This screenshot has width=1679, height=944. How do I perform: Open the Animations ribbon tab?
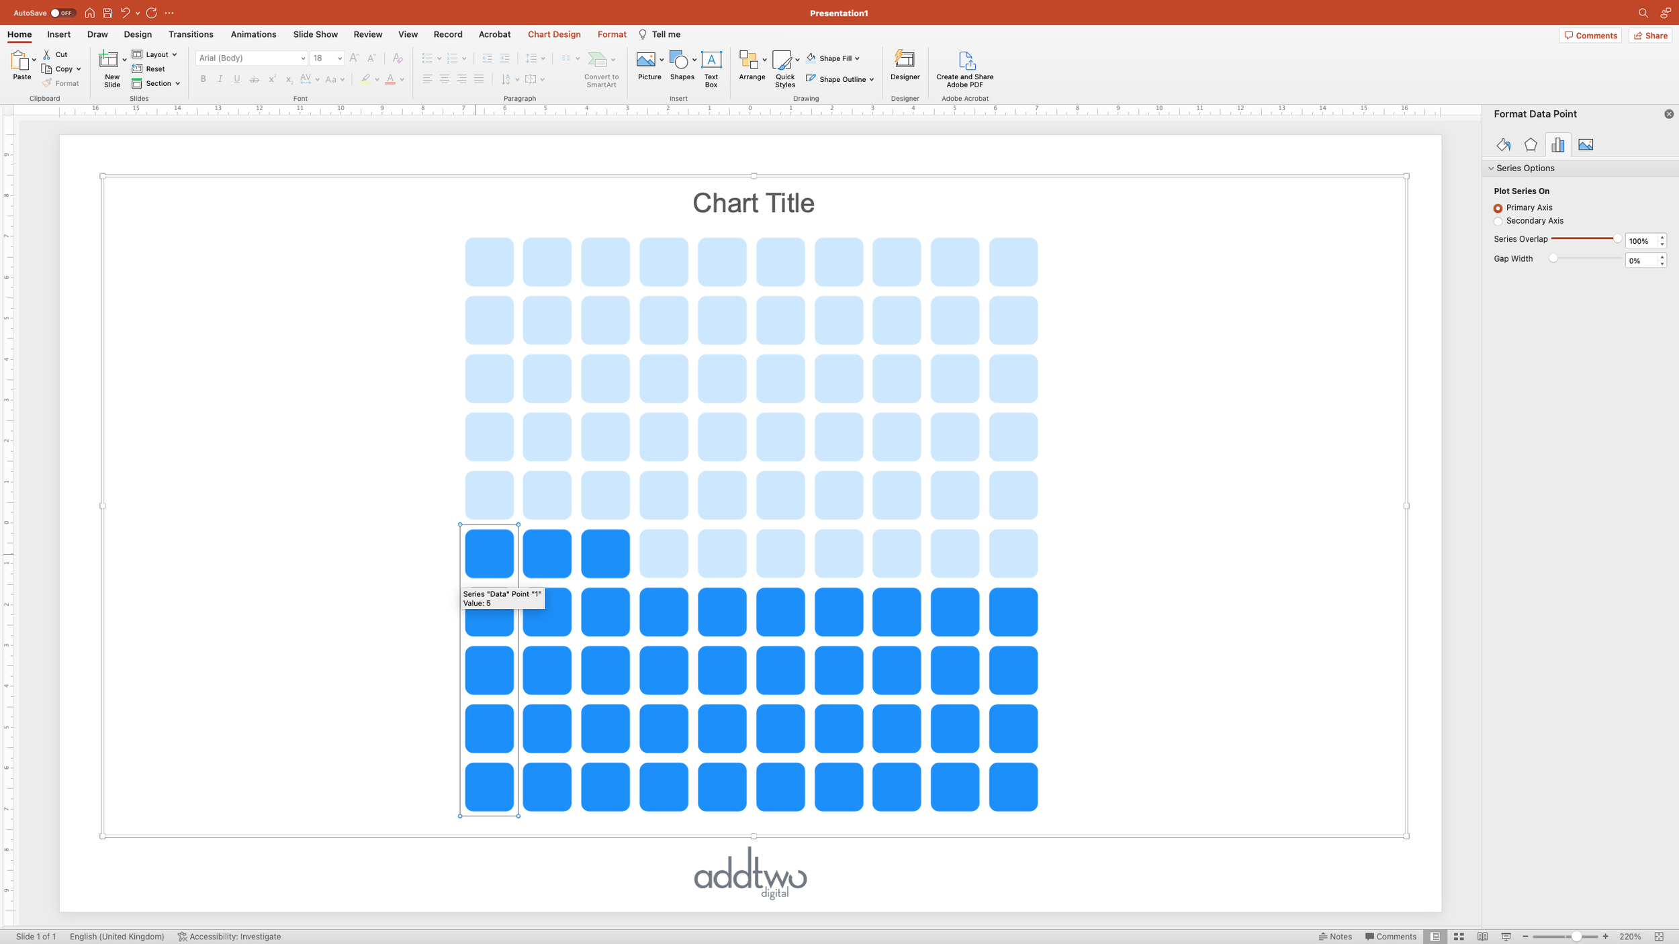coord(253,34)
